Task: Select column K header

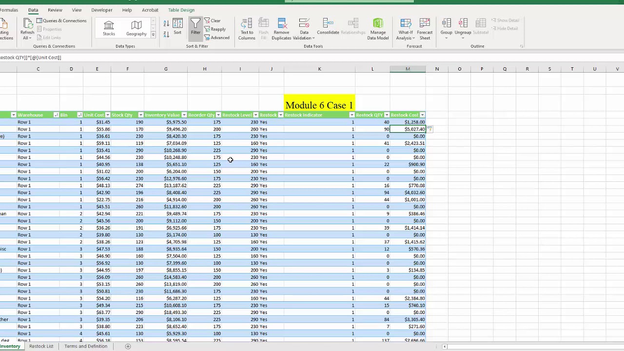Action: click(x=319, y=69)
